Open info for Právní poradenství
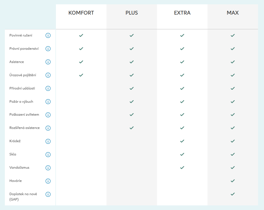This screenshot has height=210, width=264. 48,49
